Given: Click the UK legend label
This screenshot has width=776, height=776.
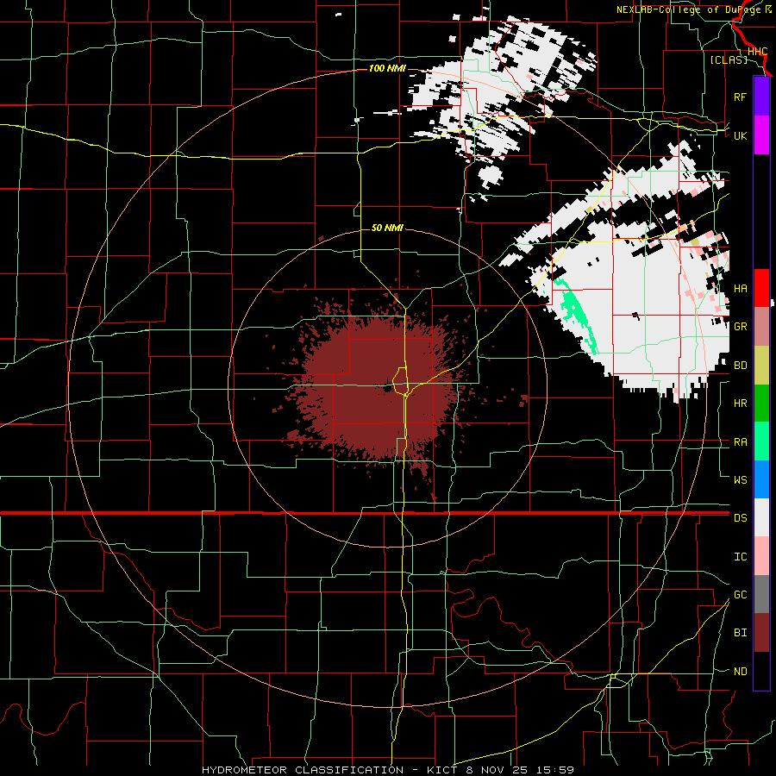Looking at the screenshot, I should (740, 135).
